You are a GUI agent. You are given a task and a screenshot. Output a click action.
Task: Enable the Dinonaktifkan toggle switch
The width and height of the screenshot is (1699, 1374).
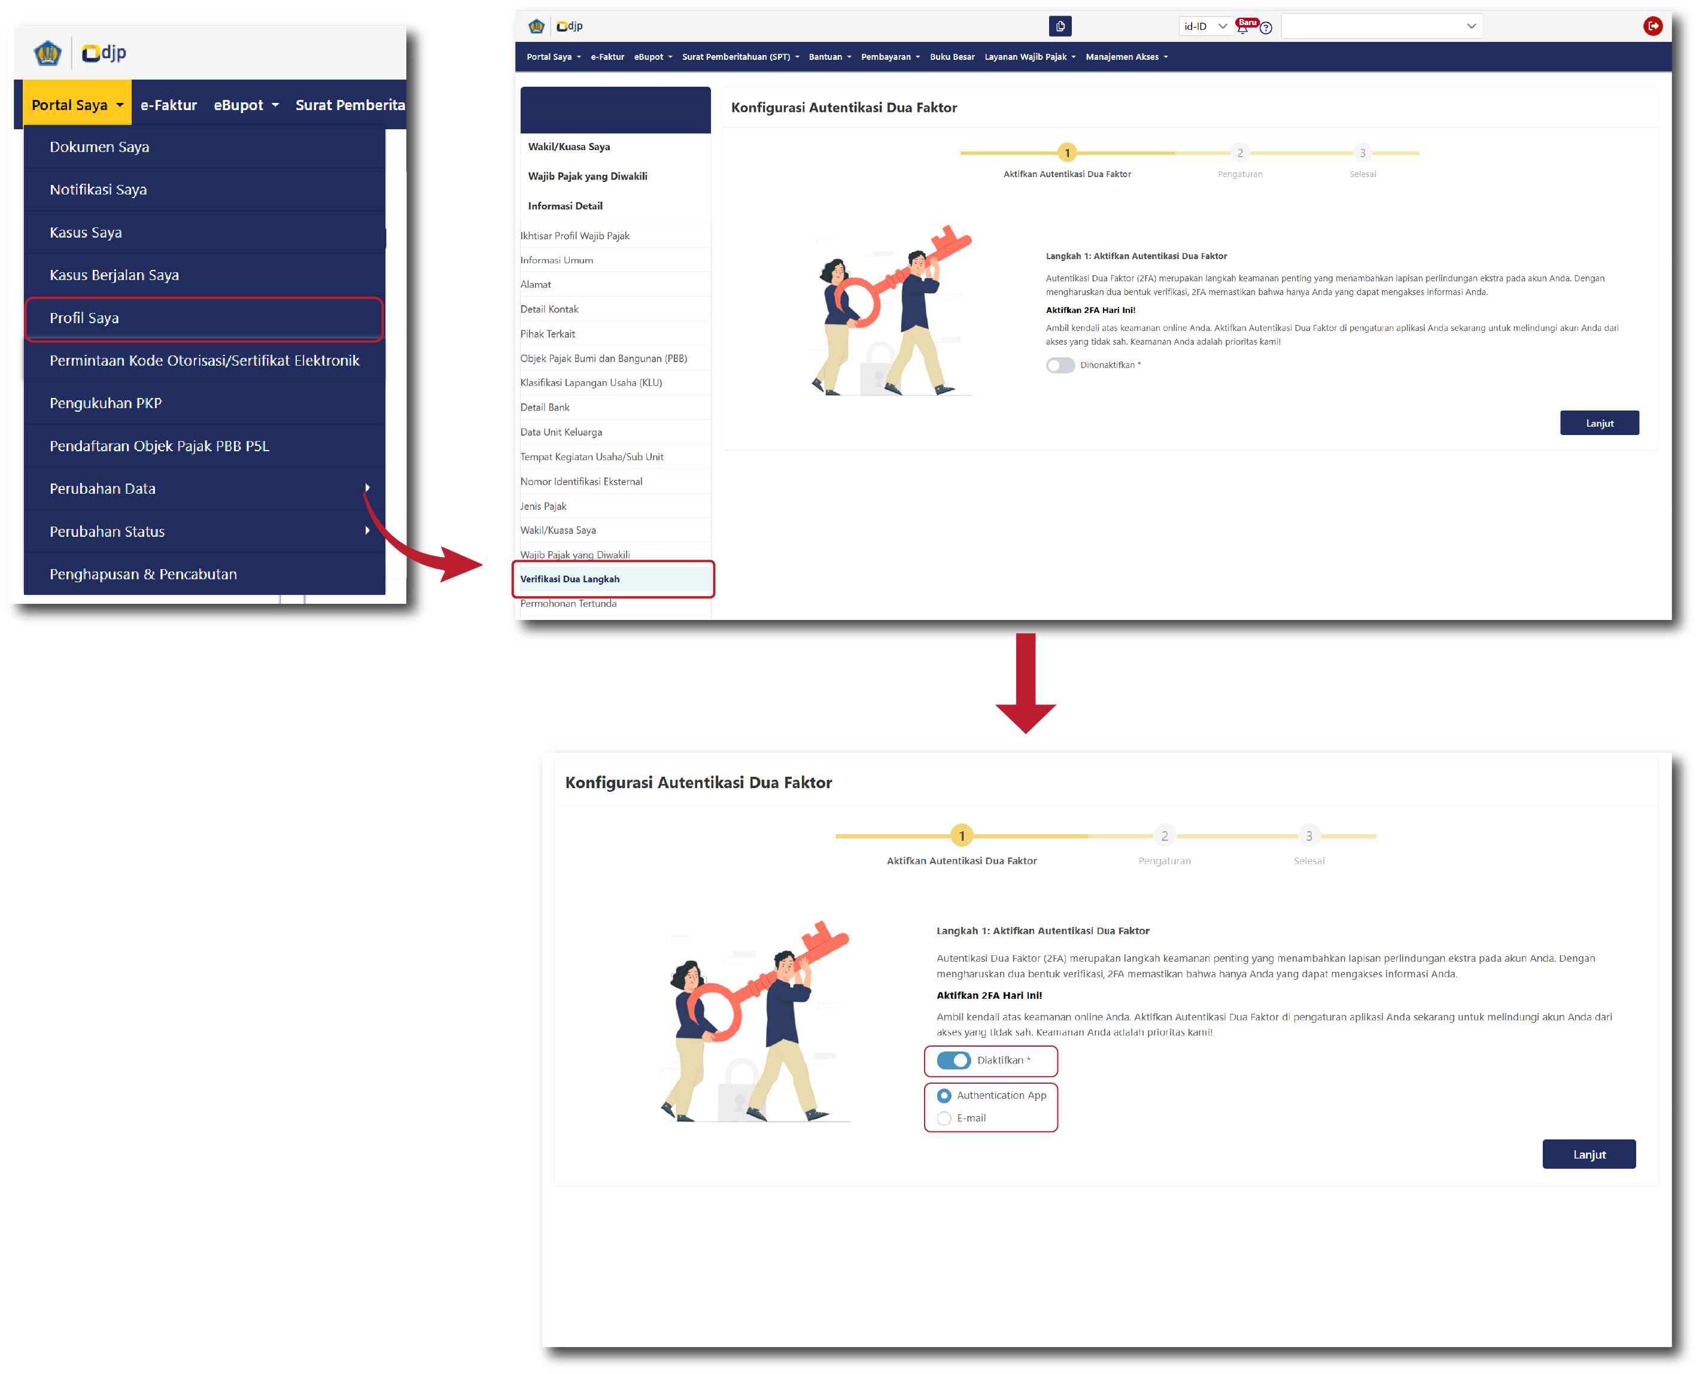[1060, 365]
